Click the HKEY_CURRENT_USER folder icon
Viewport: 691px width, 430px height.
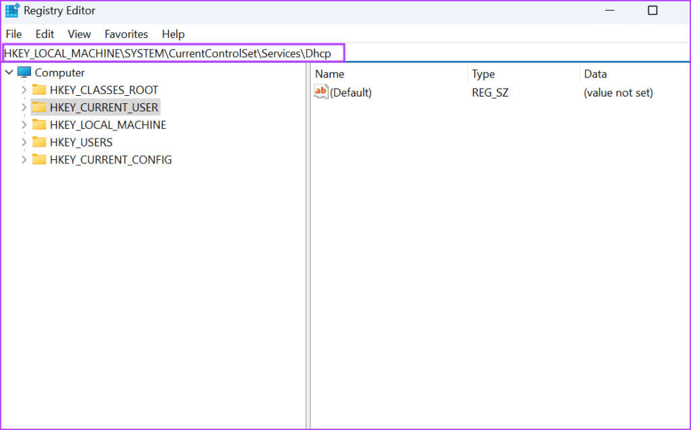pyautogui.click(x=39, y=107)
